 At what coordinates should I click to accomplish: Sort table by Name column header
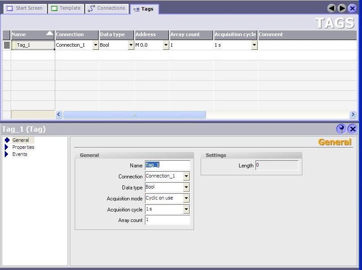pyautogui.click(x=32, y=34)
